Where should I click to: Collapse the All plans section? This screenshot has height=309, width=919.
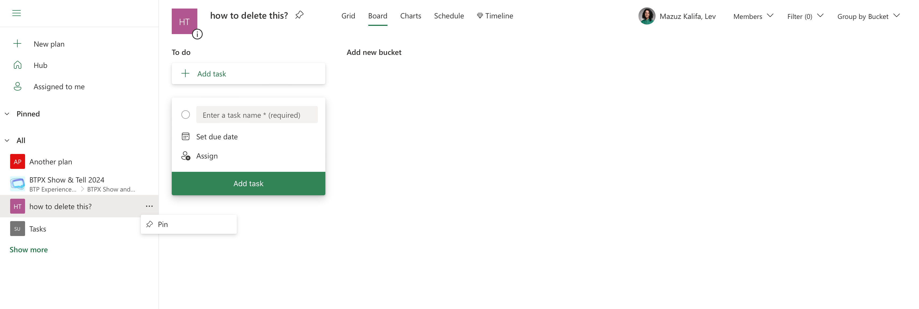(7, 140)
